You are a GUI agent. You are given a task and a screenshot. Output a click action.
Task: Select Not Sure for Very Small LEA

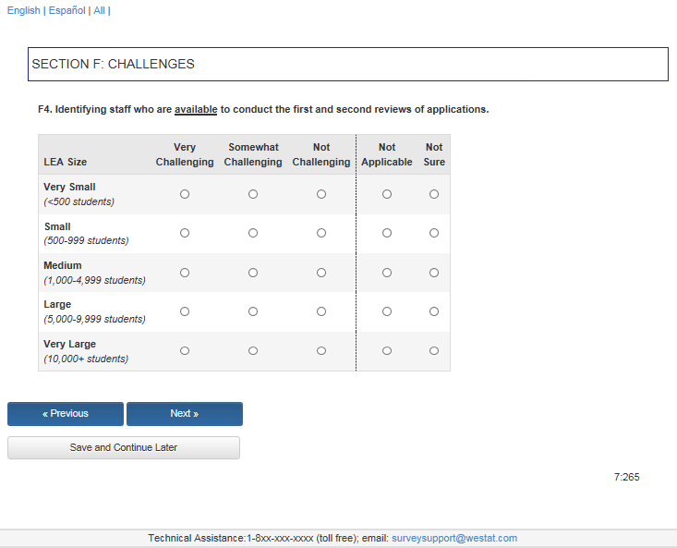tap(434, 194)
